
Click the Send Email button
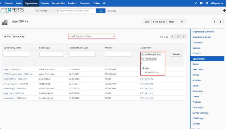(159, 22)
